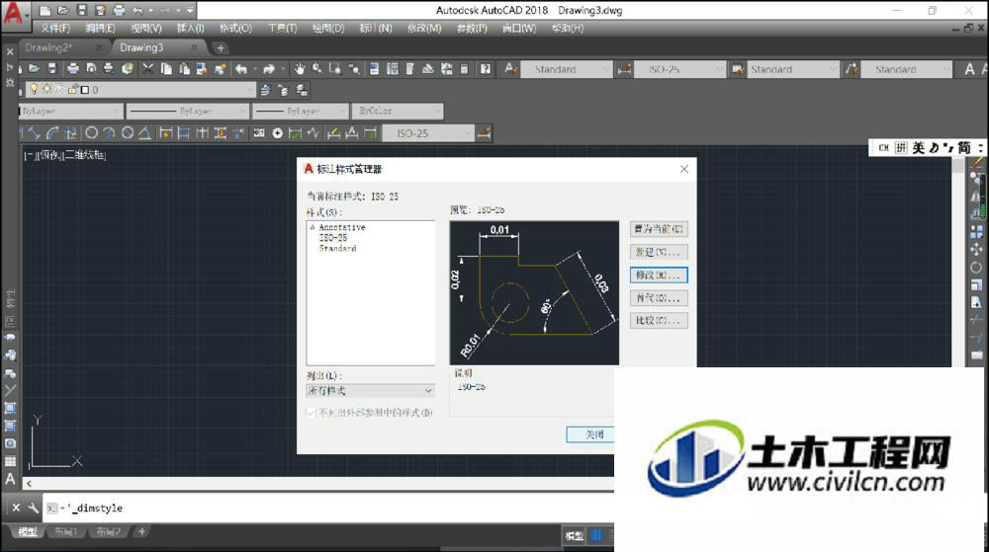Click the _dimstyle command line input

pos(328,508)
